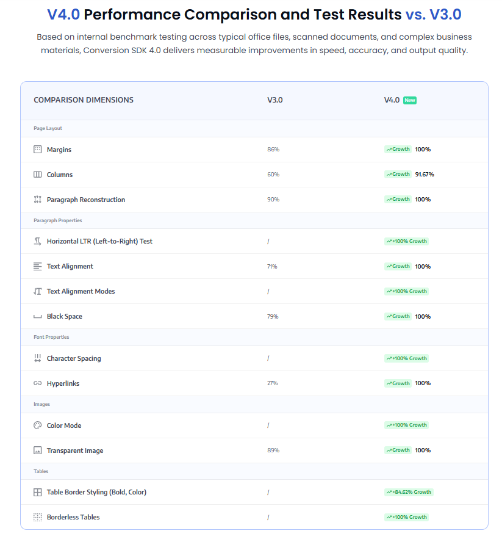Click the Hyperlinks chain icon
This screenshot has height=539, width=502.
point(37,383)
